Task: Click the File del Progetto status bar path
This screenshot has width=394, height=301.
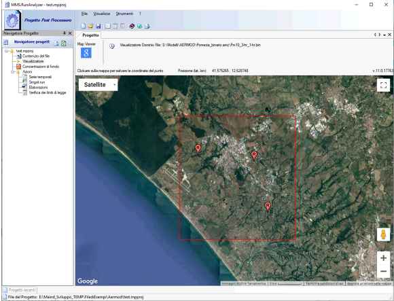Action: pos(75,297)
